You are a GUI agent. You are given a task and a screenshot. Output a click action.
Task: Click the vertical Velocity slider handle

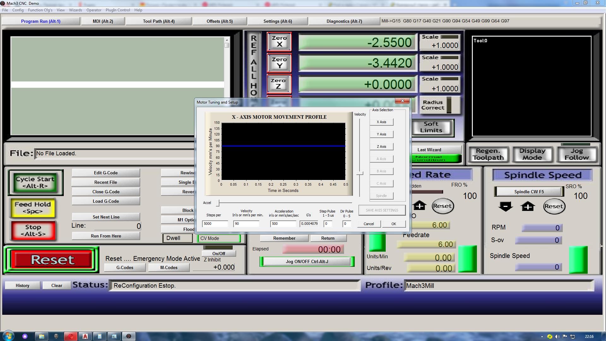coord(359,173)
